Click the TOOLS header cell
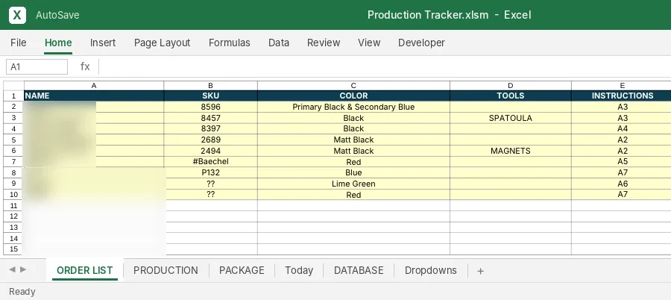The image size is (671, 300). [x=511, y=96]
